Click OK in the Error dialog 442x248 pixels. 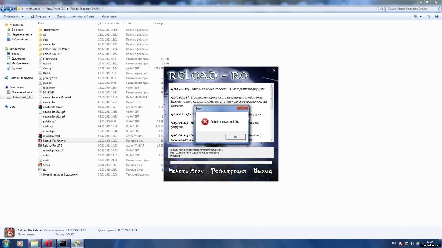click(236, 137)
